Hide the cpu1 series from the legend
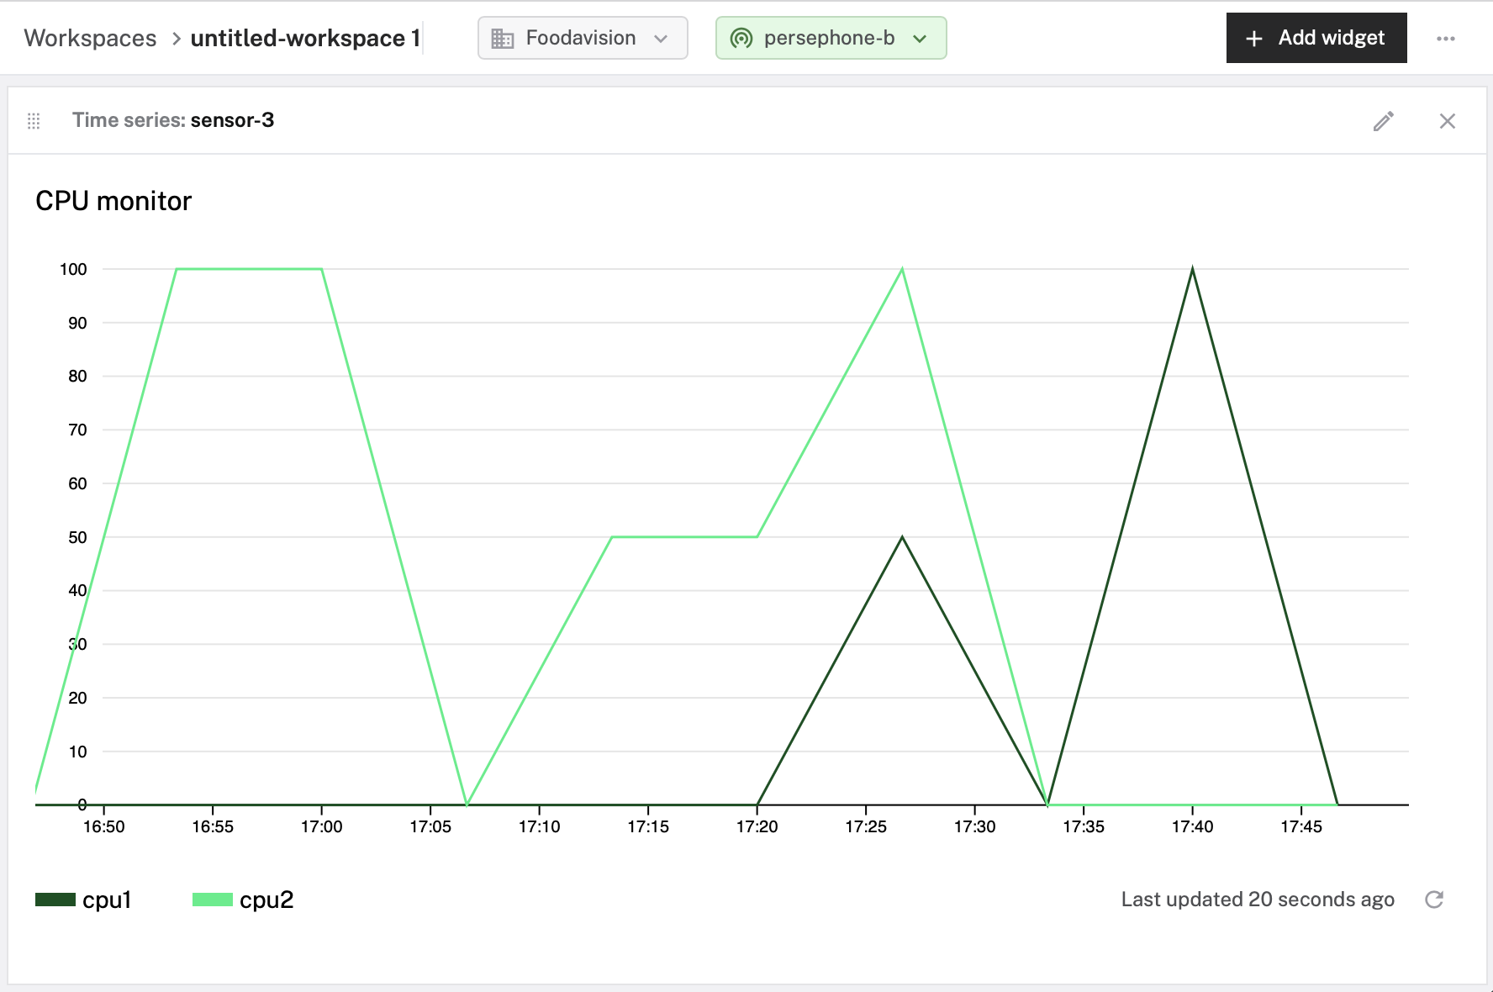The height and width of the screenshot is (992, 1493). coord(107,899)
